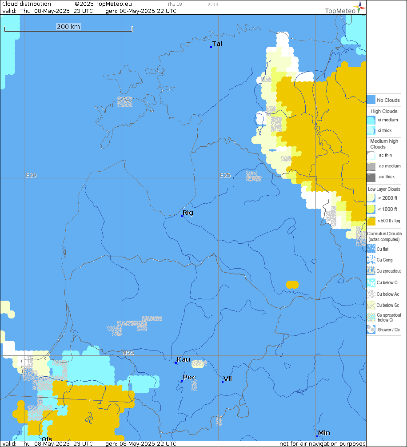
Task: Click the '9014' number in header
Action: 213,4
